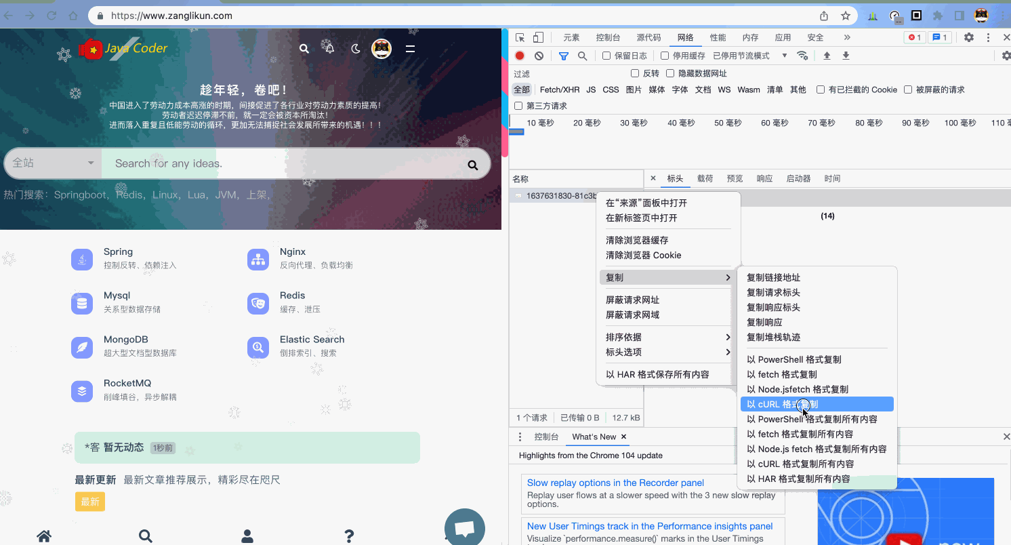Screen dimensions: 1011x545
Task: Open the Spring category link
Action: tap(118, 252)
